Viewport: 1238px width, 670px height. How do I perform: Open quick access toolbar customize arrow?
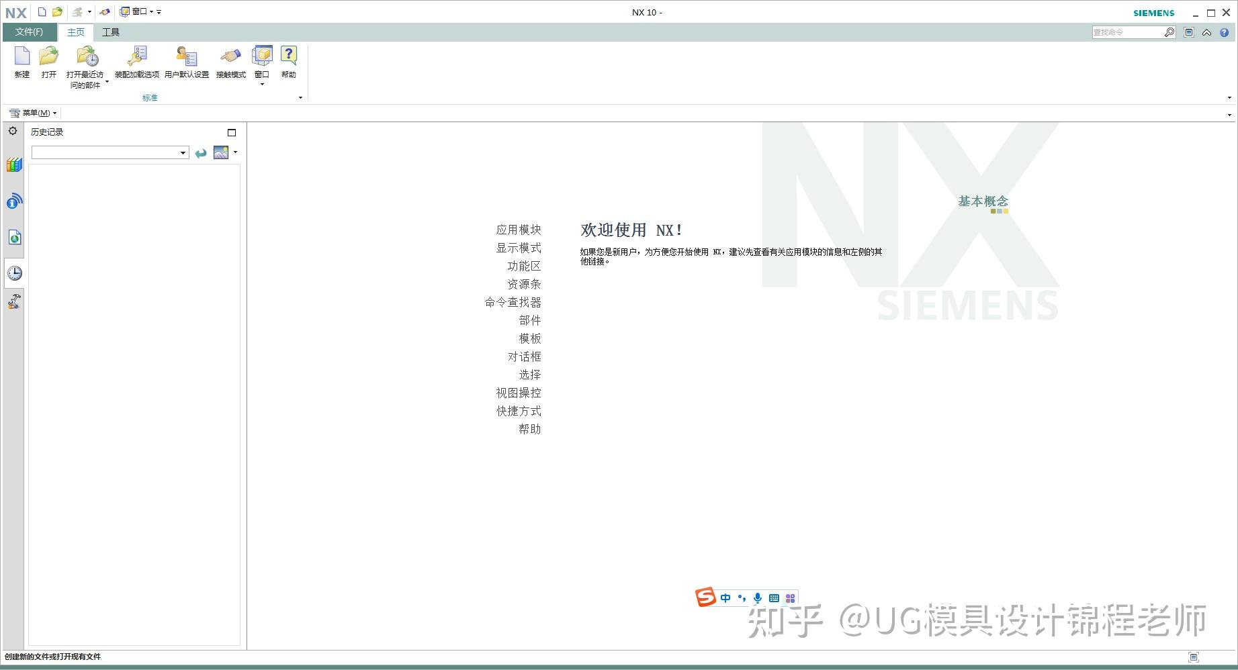point(159,12)
